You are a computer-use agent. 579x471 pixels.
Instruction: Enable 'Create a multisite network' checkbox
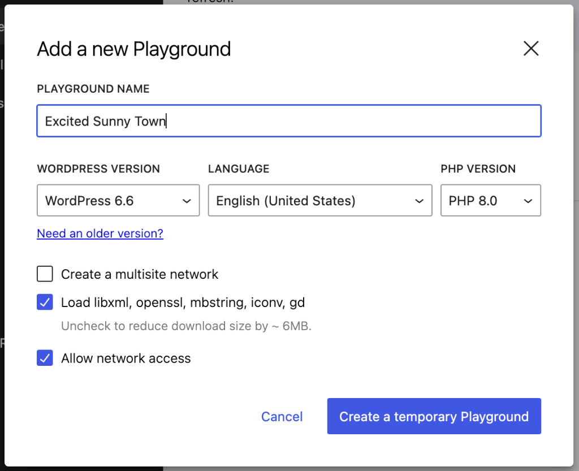coord(45,274)
